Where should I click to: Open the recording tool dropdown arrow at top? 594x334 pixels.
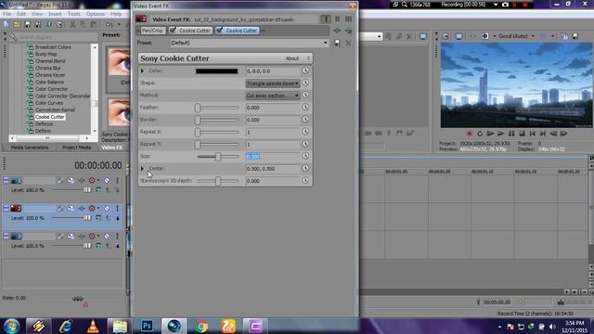pos(496,5)
